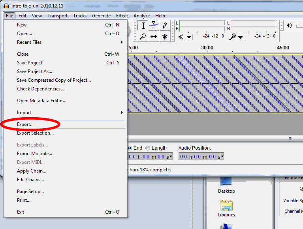Open Audio Position time format dropdown
The width and height of the screenshot is (303, 229).
pos(222,157)
